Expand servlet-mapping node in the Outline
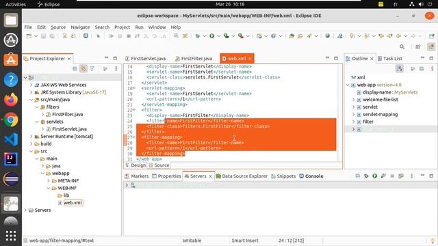Image resolution: width=438 pixels, height=246 pixels. 353,114
